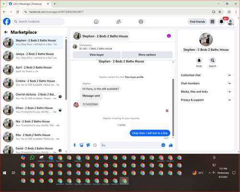This screenshot has height=192, width=240.
Task: Mute this chat with the bell icon
Action: click(199, 60)
